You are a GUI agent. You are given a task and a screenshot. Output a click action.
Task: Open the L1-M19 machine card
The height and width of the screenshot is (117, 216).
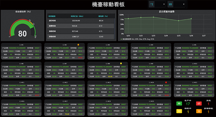[151, 108]
